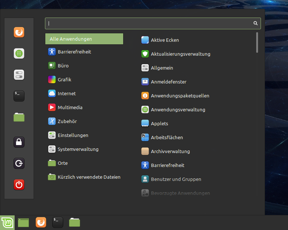Image resolution: width=288 pixels, height=230 pixels.
Task: Click the application list scrollbar
Action: pyautogui.click(x=257, y=42)
